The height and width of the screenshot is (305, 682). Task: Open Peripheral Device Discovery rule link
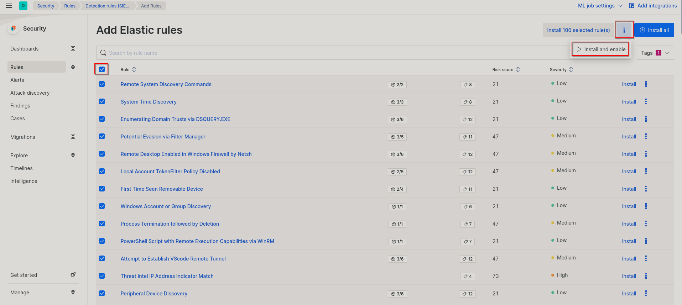[154, 294]
